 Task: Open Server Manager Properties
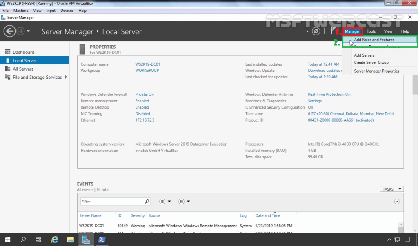(376, 71)
